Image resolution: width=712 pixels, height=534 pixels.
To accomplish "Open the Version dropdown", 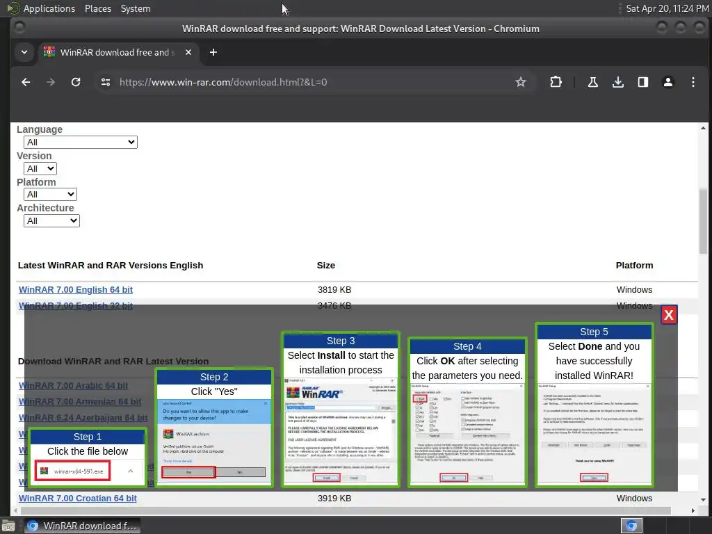I will (x=40, y=168).
